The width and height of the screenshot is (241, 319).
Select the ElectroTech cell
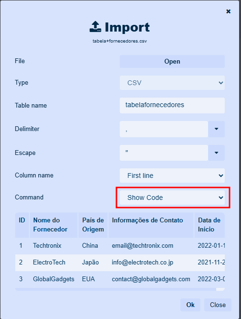coord(53,263)
